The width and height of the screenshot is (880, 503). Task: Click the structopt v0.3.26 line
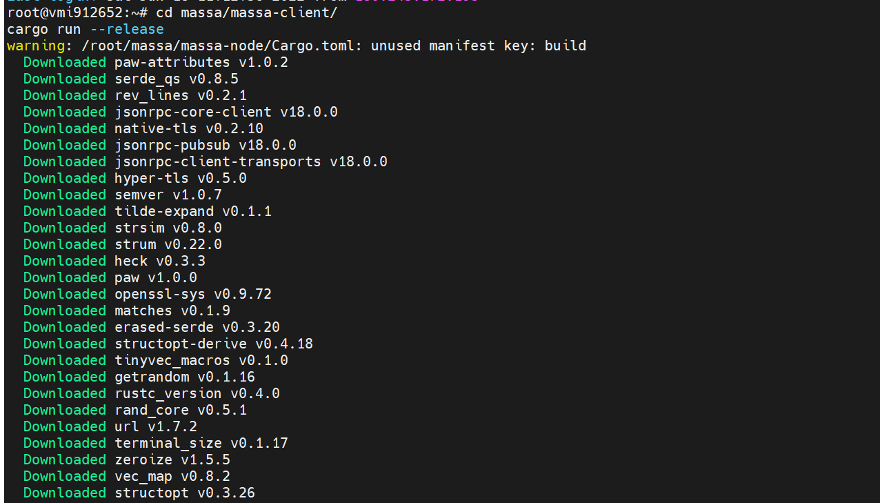pyautogui.click(x=139, y=493)
